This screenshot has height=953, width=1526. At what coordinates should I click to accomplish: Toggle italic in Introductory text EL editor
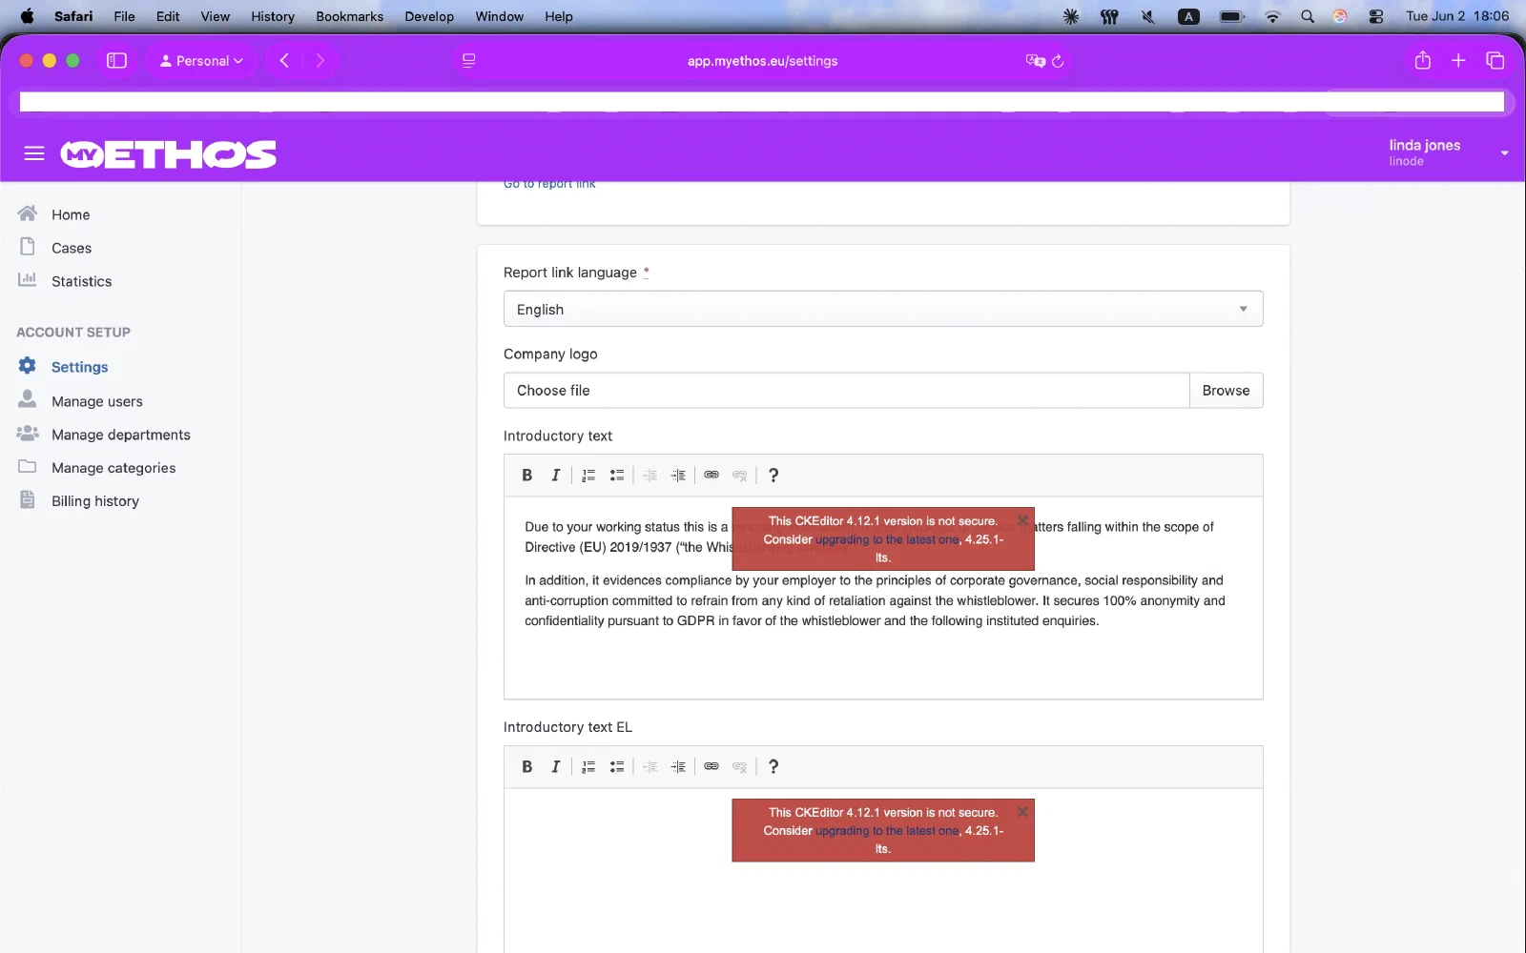click(555, 766)
